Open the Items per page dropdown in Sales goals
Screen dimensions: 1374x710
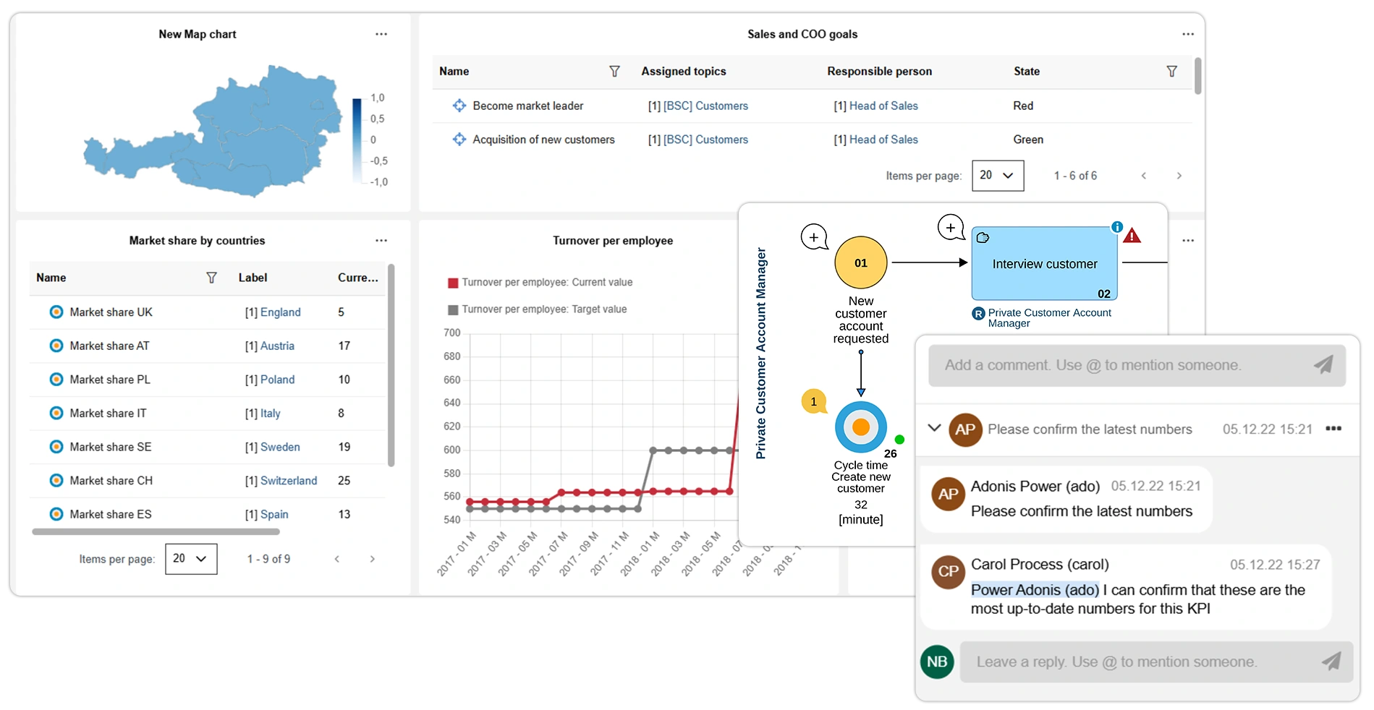[x=998, y=176]
